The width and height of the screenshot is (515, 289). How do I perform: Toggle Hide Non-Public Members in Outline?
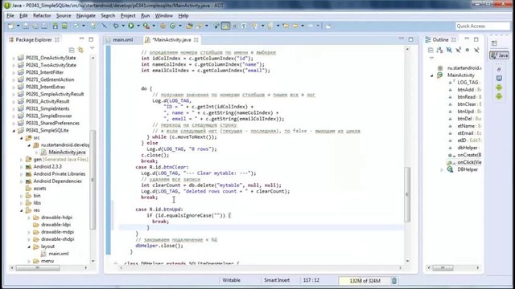point(468,50)
